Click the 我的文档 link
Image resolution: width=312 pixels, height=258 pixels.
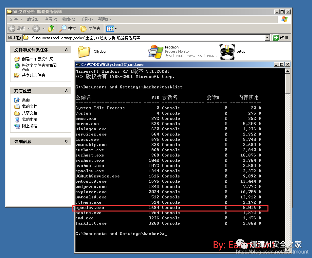coord(30,106)
